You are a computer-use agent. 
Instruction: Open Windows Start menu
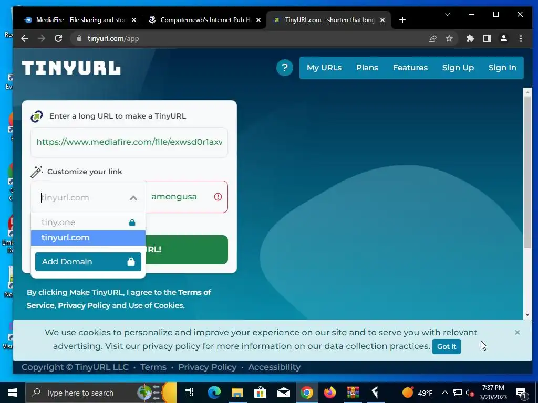click(13, 393)
